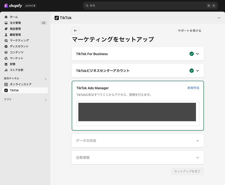Click the 顧客管理 person icon
This screenshot has width=225, height=185.
pos(6,35)
